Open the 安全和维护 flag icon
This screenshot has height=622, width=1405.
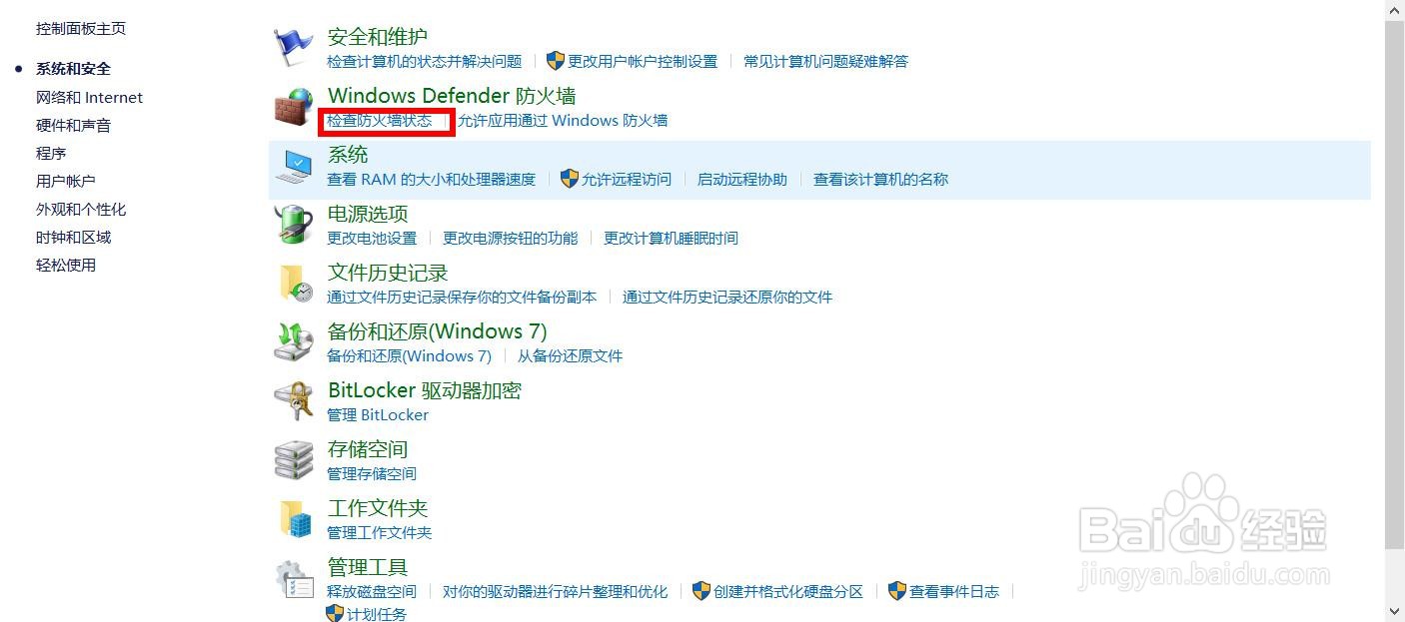[x=294, y=46]
